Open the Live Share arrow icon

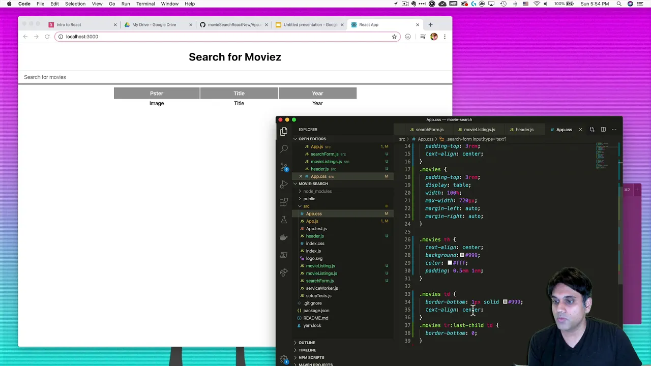pyautogui.click(x=284, y=272)
